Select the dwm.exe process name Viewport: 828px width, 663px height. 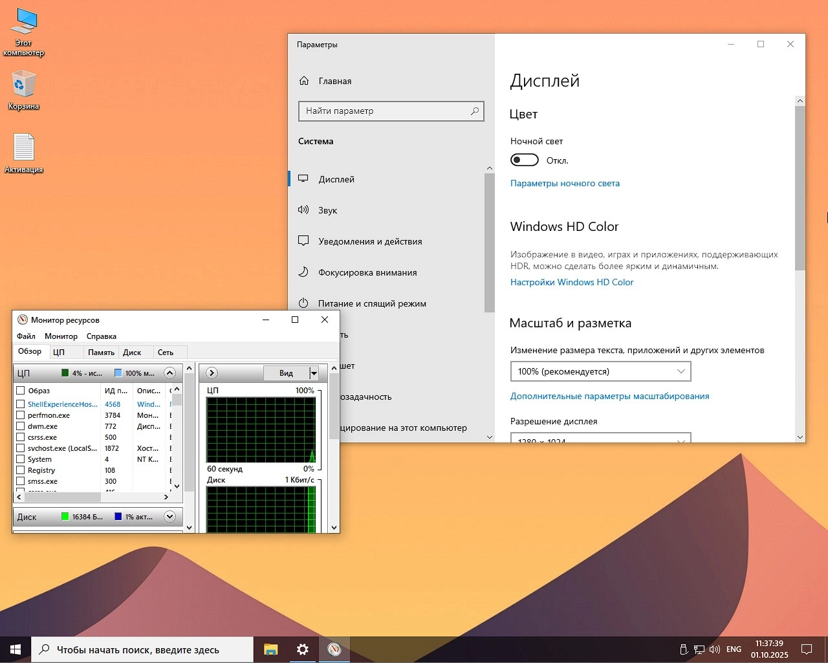43,426
